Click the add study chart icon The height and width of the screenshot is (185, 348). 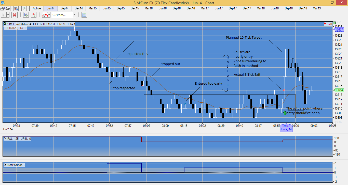(x=26, y=15)
